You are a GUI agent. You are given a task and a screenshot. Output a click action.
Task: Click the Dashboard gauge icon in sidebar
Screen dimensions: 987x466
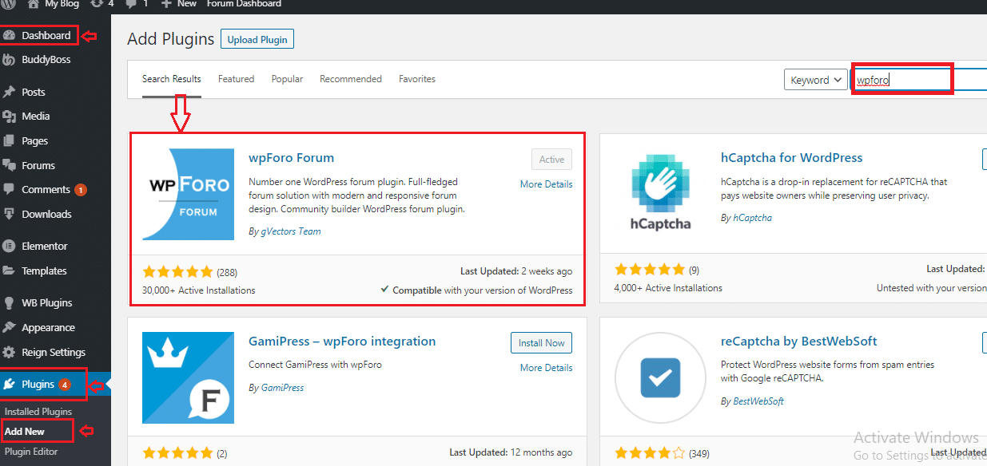point(9,35)
